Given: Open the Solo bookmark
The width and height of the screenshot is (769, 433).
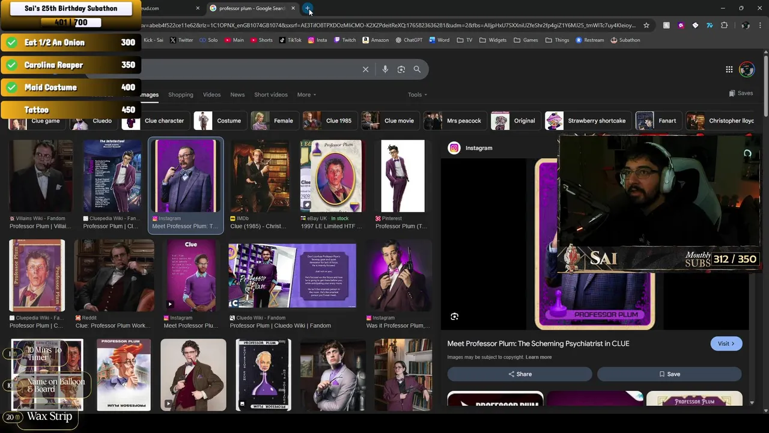Looking at the screenshot, I should [208, 40].
